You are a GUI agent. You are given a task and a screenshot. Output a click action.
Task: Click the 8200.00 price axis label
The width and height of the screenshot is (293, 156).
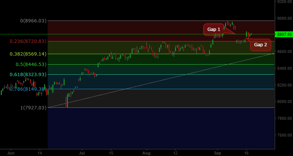tap(285, 85)
